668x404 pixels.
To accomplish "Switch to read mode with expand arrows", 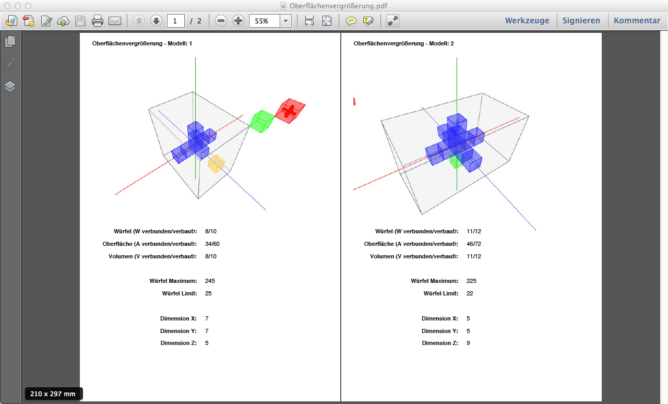I will point(393,21).
